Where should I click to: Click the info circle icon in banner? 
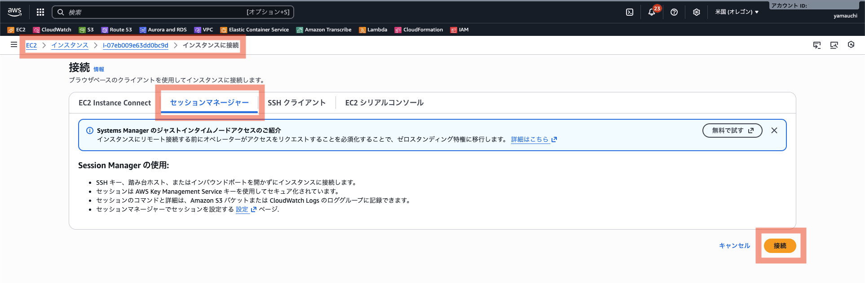click(x=90, y=131)
